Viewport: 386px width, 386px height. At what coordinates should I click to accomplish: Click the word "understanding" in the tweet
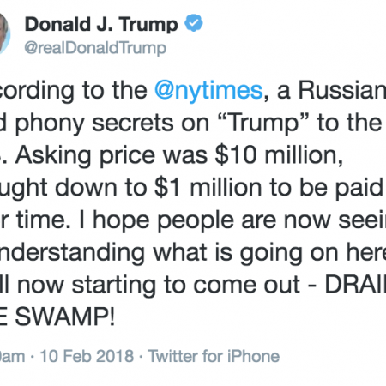(x=72, y=253)
